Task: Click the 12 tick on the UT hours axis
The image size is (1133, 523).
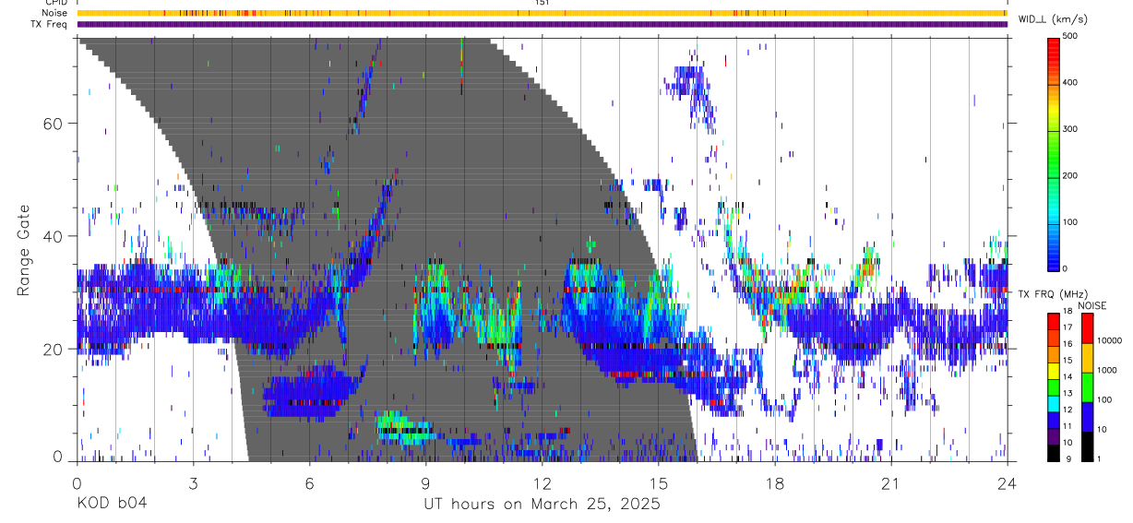Action: (x=542, y=483)
